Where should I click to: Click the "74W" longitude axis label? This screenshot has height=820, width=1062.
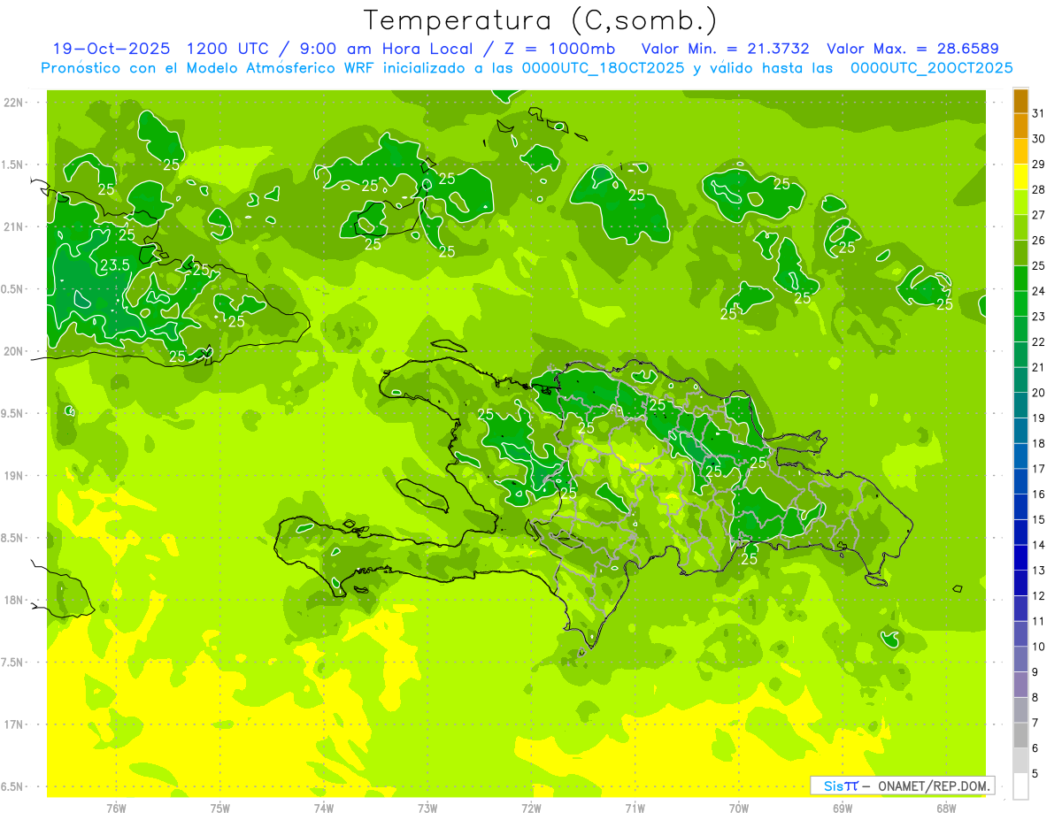point(324,809)
